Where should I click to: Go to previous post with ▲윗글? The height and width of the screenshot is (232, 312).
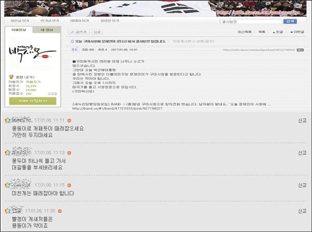pos(278,32)
